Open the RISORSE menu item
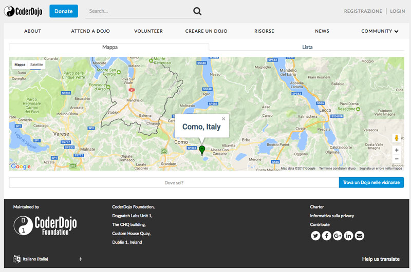 tap(264, 31)
